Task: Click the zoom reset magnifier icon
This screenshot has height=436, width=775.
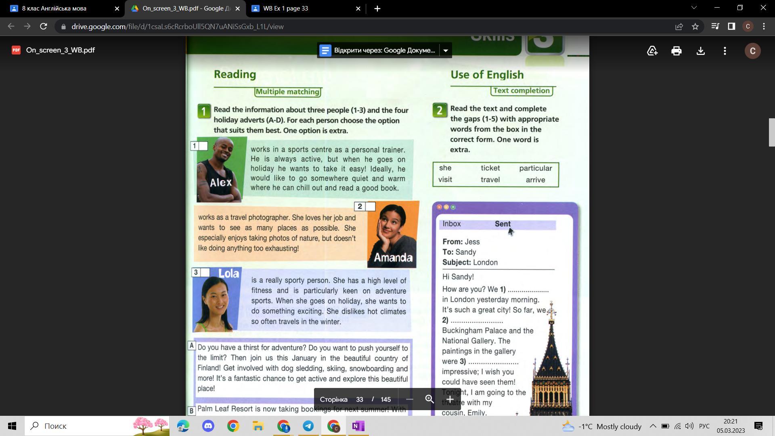Action: [429, 399]
